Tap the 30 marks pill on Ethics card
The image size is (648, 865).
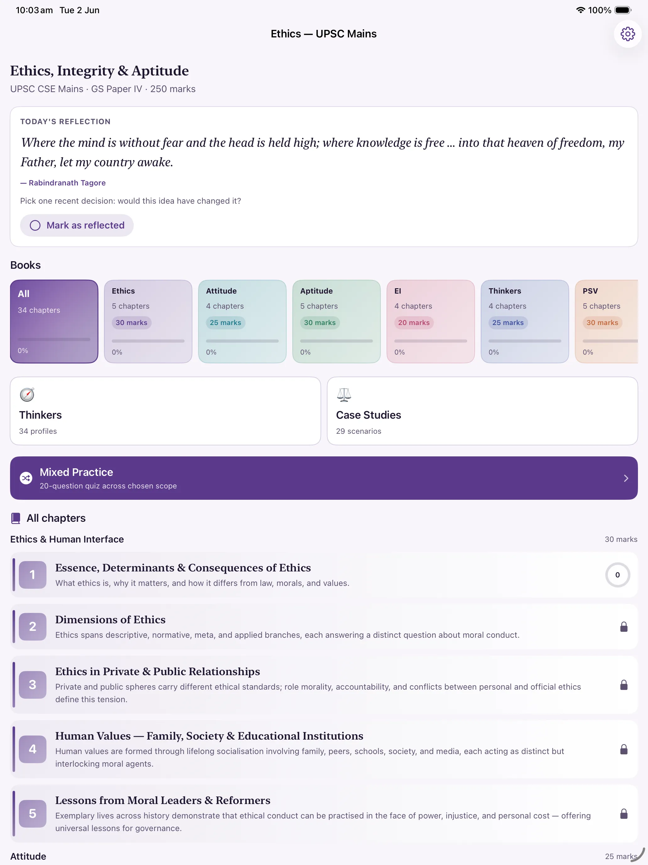pos(132,322)
